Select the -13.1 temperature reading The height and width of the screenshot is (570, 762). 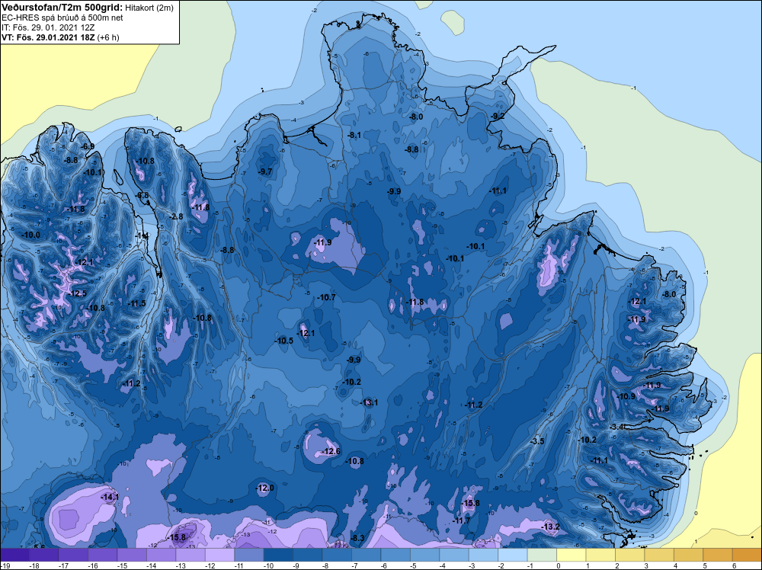tap(369, 402)
